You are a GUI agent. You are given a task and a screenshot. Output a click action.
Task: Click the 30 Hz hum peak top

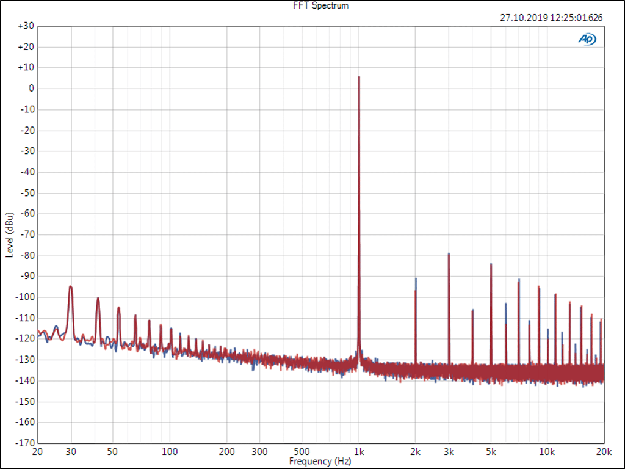(x=71, y=286)
